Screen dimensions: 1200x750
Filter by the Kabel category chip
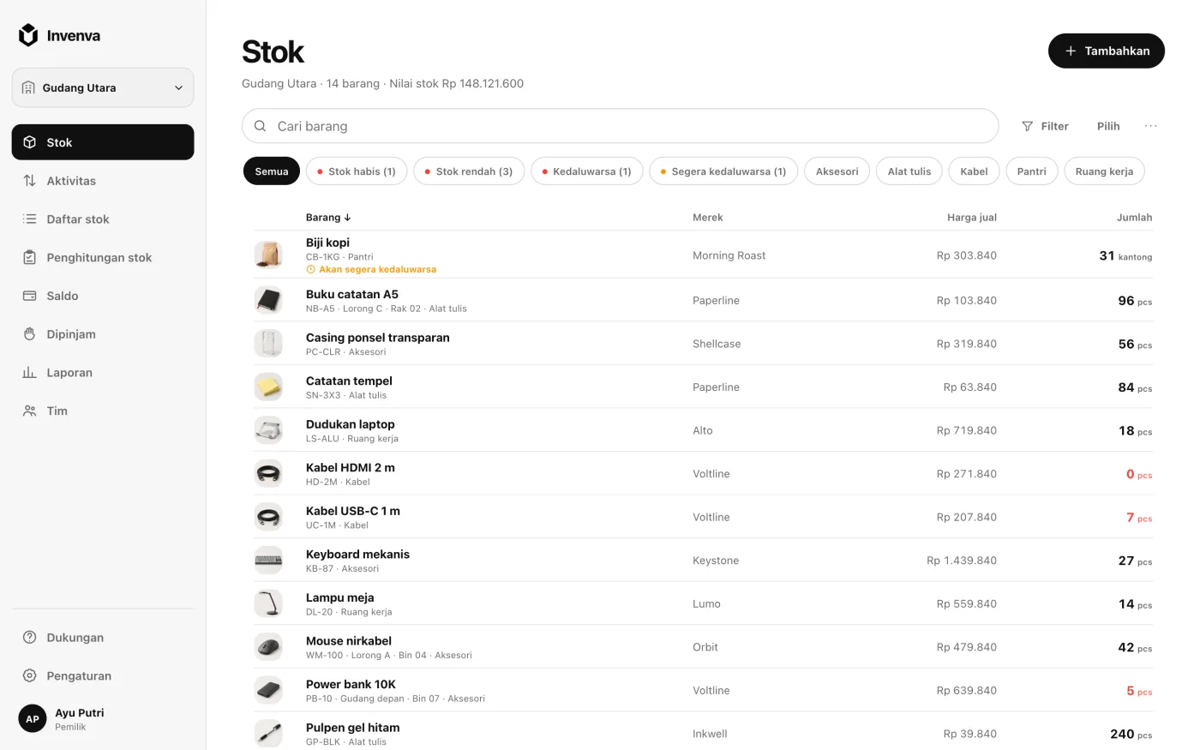pyautogui.click(x=975, y=171)
